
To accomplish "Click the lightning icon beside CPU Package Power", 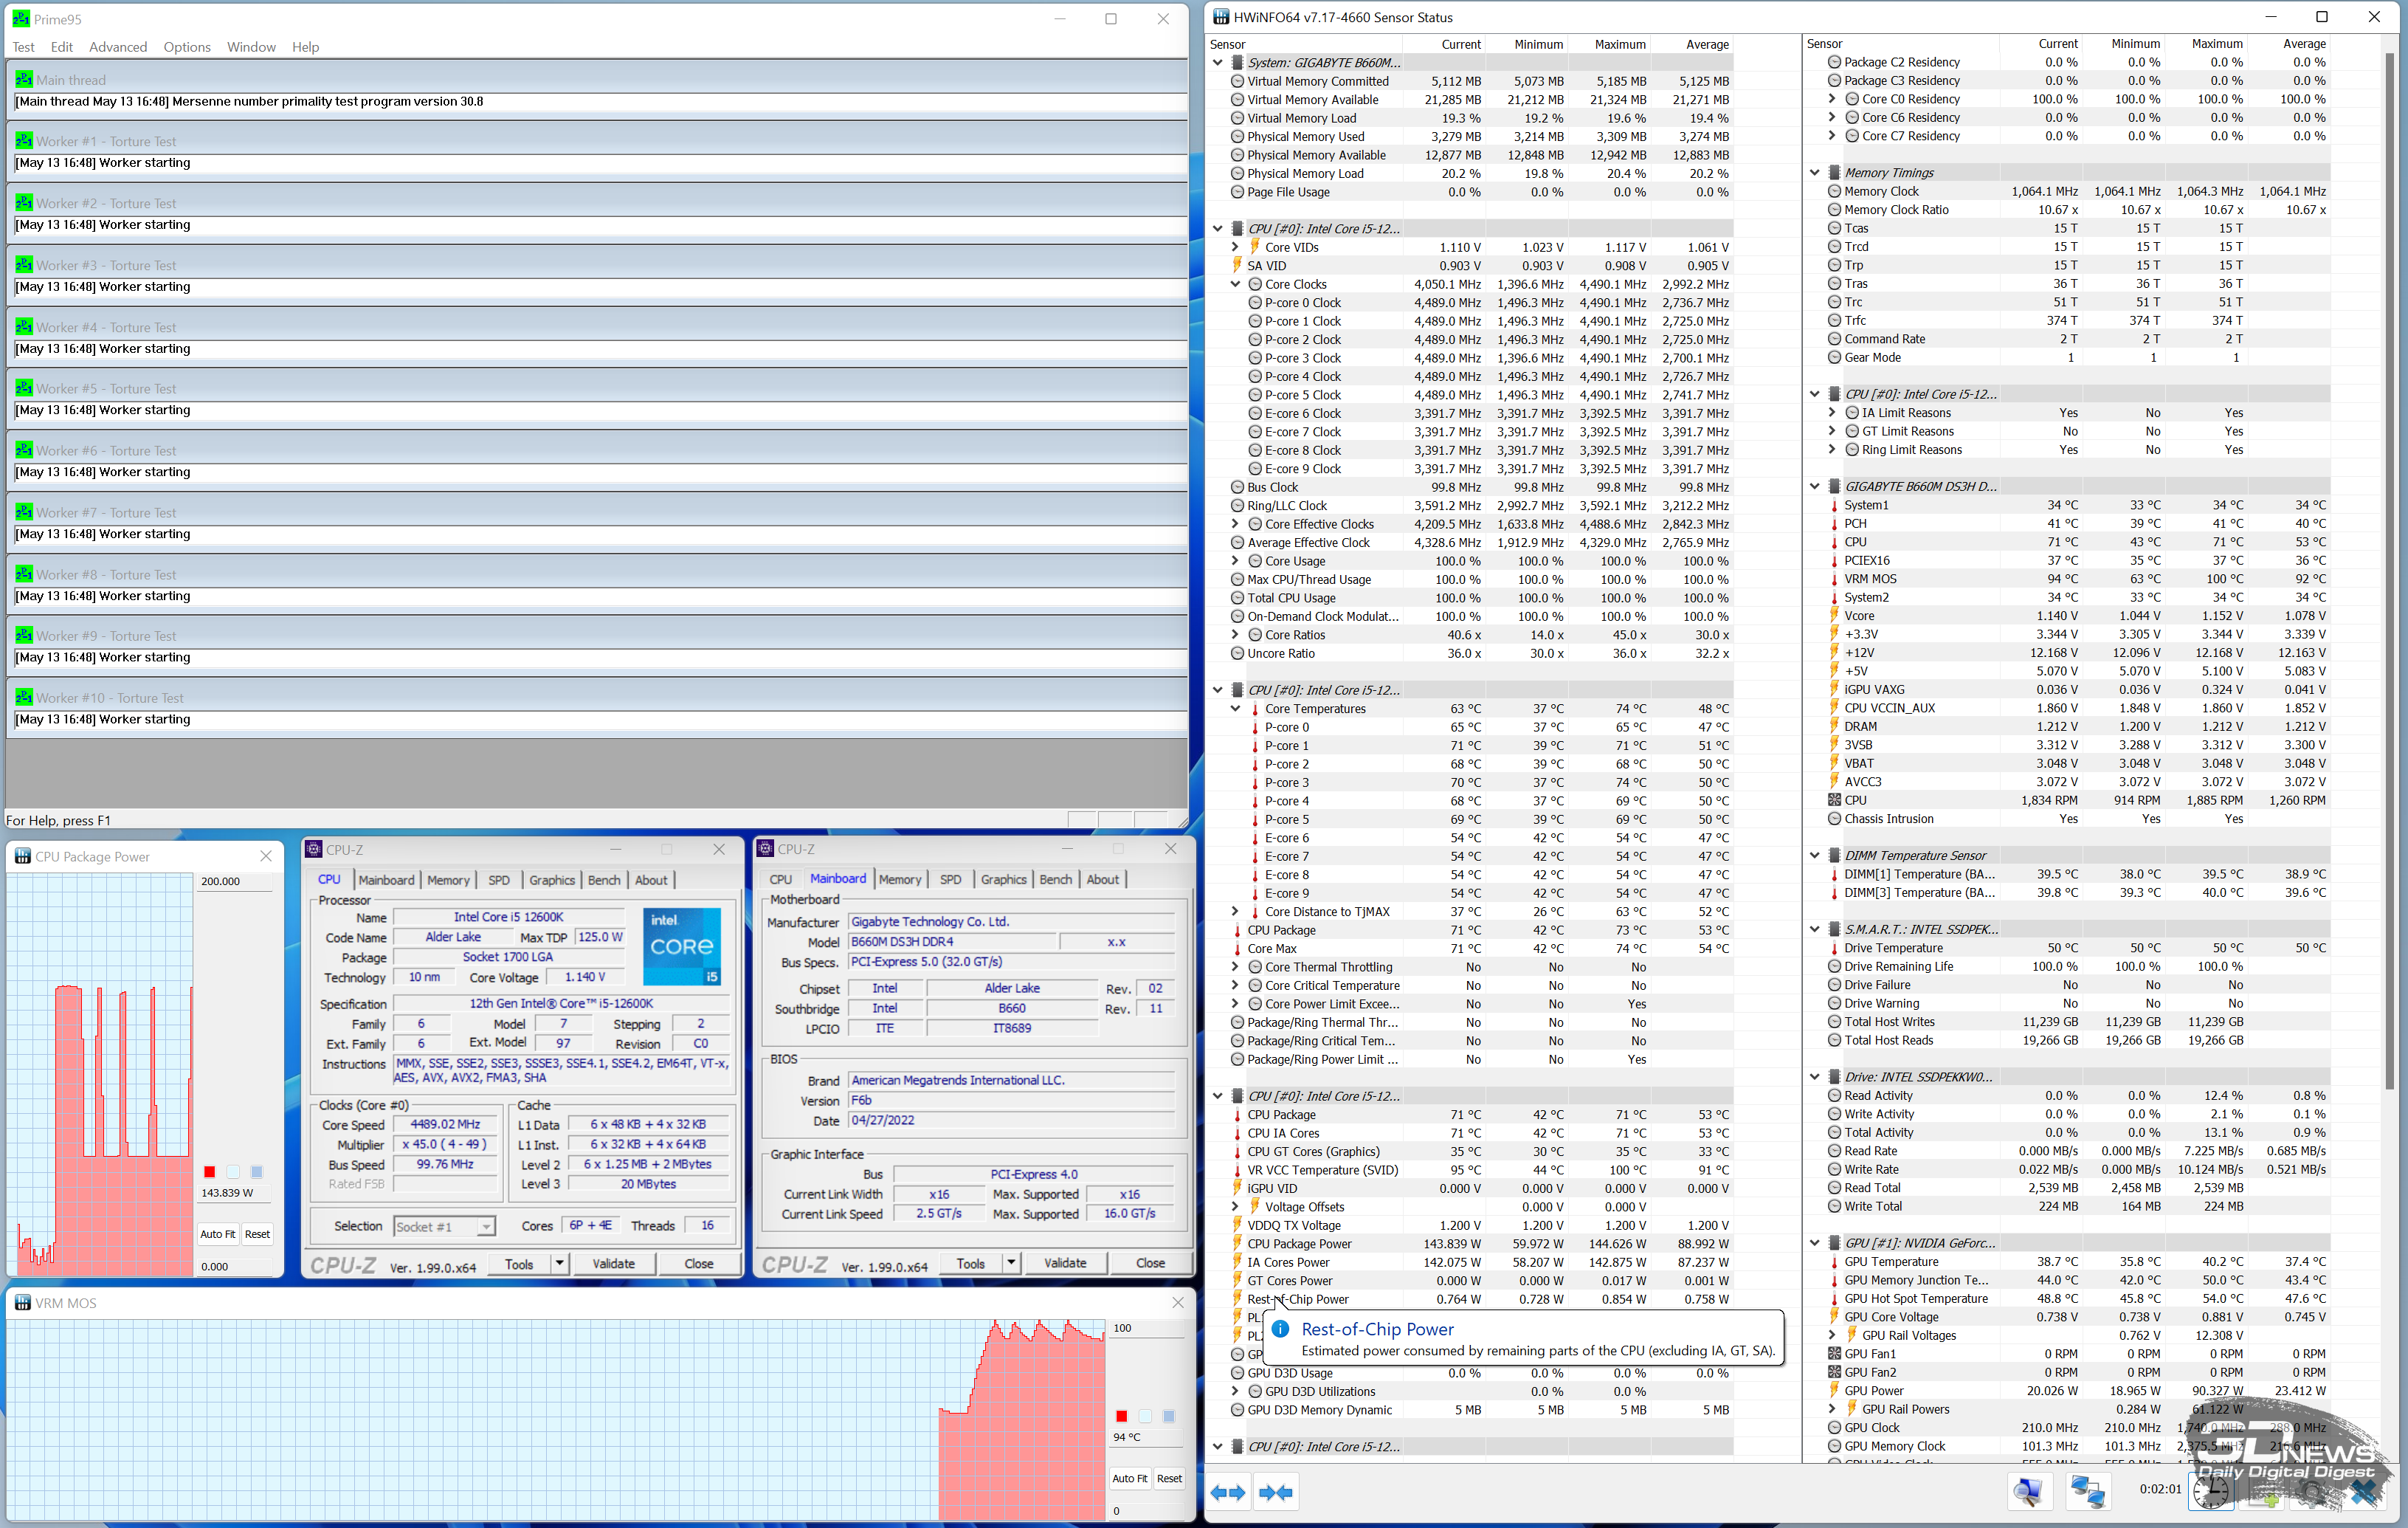I will 1237,1244.
